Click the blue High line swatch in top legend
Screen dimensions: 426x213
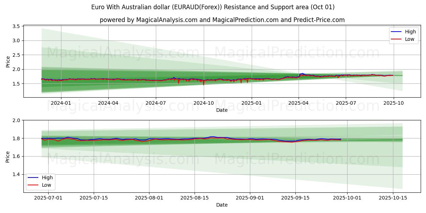click(x=396, y=32)
